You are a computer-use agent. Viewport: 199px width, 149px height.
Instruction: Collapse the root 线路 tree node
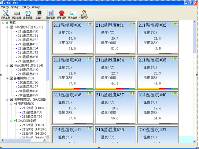pos(3,23)
